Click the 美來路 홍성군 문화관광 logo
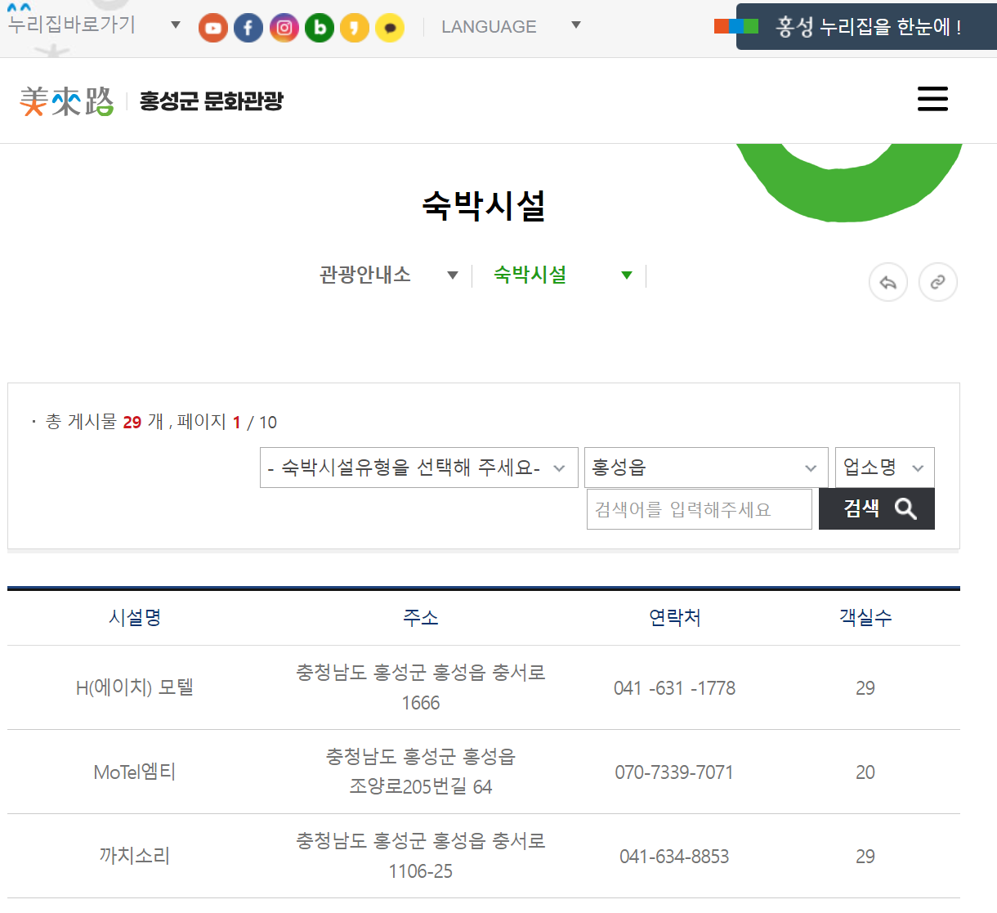 click(x=151, y=100)
